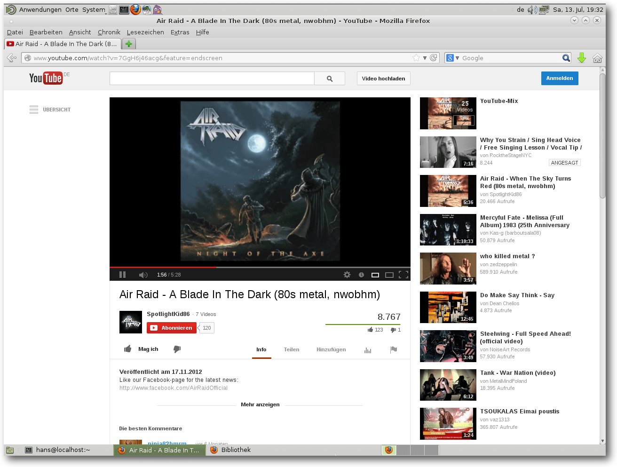Subscribe with the Abonnieren button
Viewport: 617px width, 467px height.
pyautogui.click(x=172, y=328)
